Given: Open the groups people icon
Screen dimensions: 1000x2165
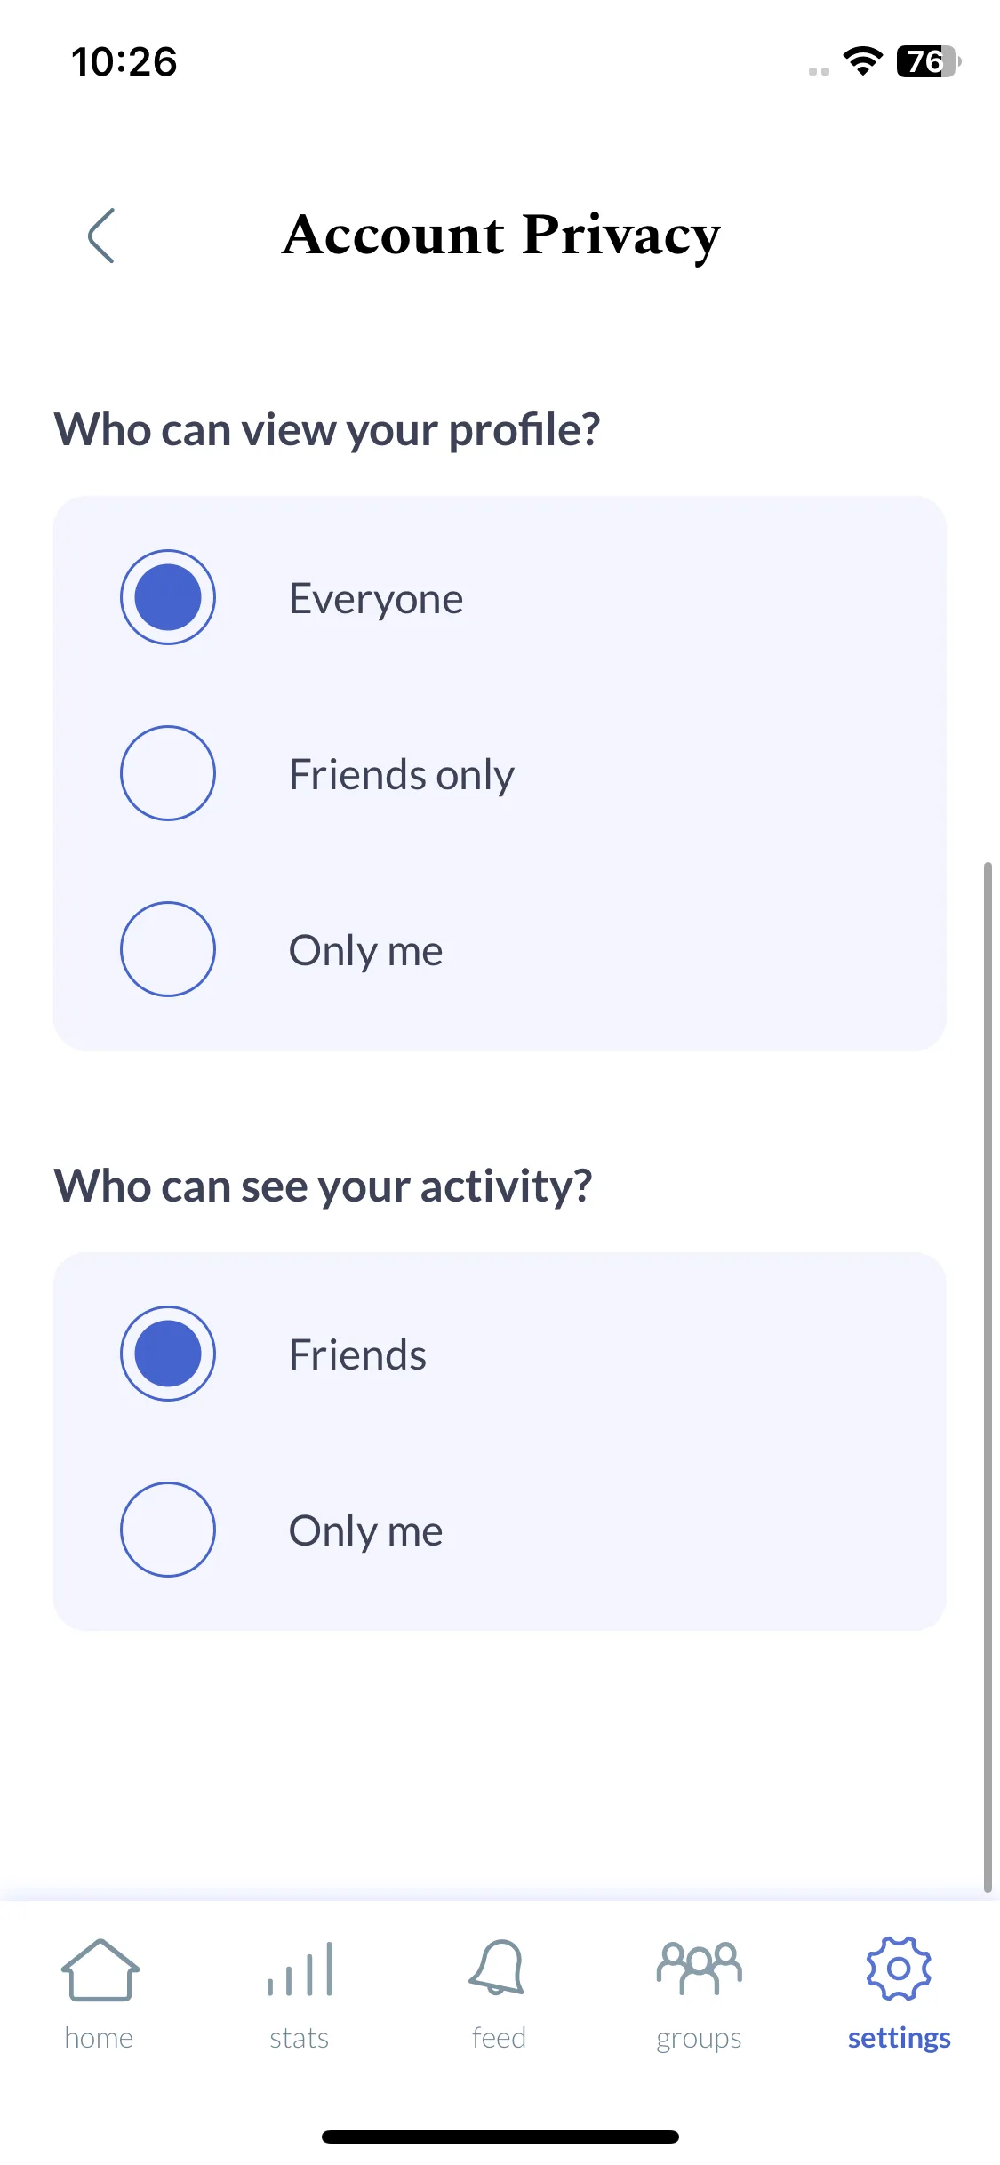Looking at the screenshot, I should point(700,1968).
